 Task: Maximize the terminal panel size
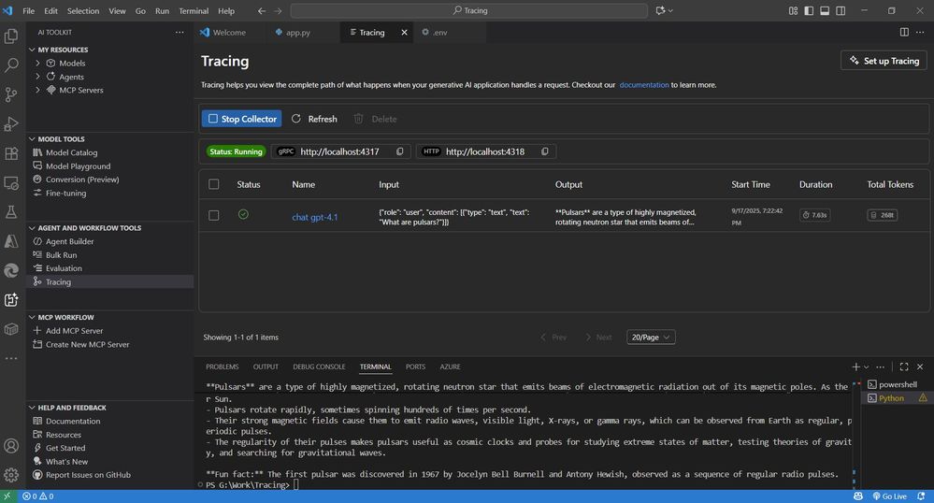[904, 366]
